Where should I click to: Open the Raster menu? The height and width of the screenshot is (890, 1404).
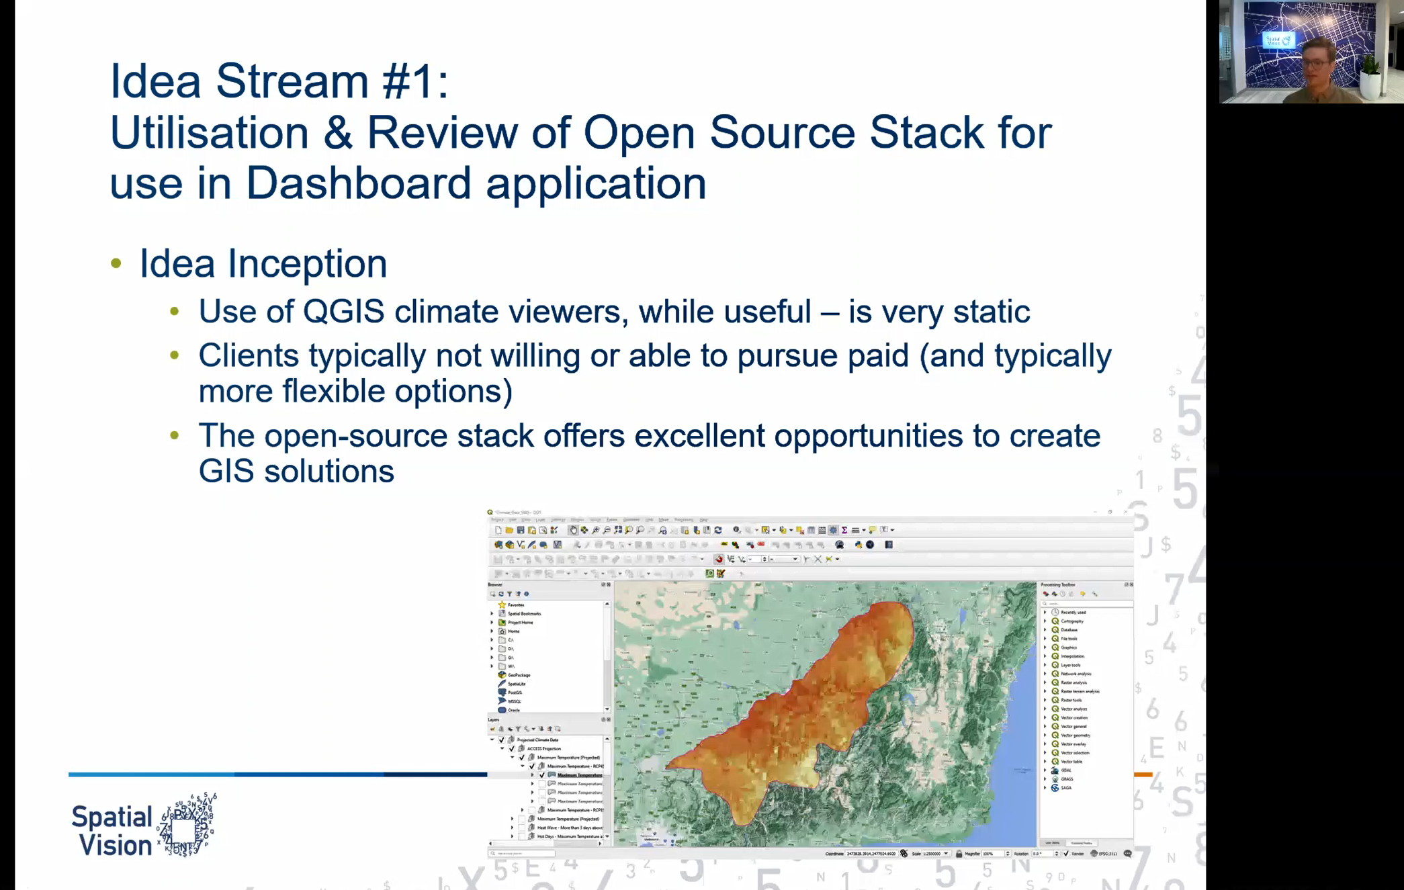(x=612, y=519)
